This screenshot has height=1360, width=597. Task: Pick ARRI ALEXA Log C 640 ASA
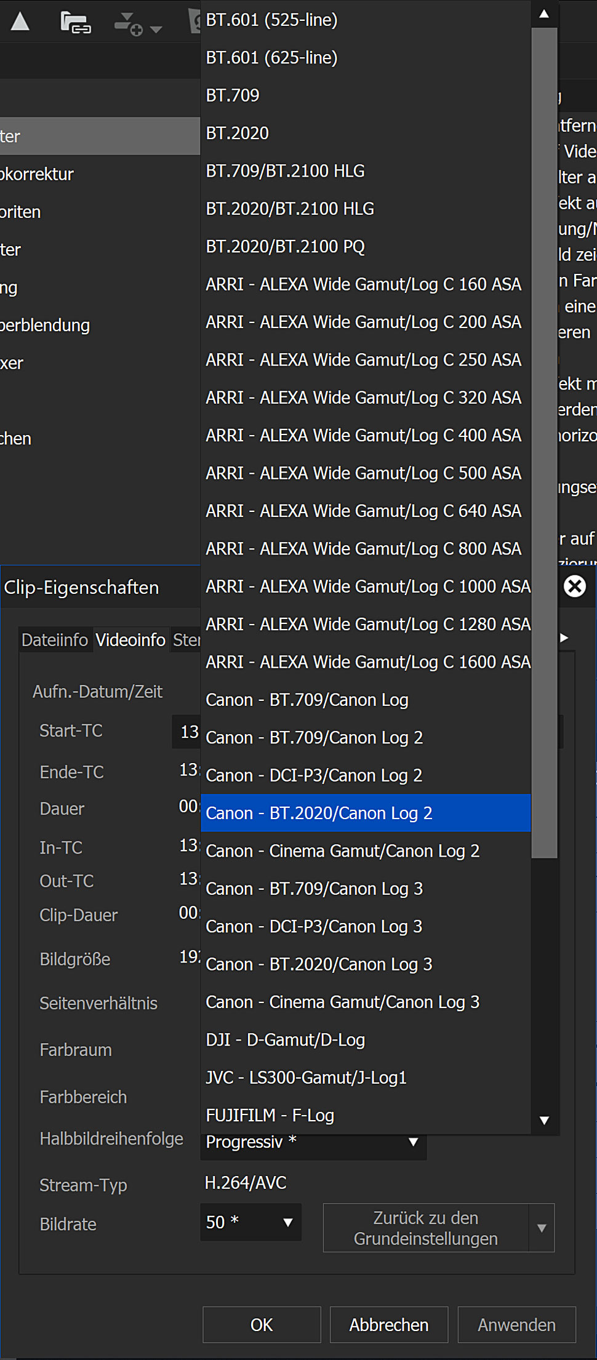click(366, 511)
